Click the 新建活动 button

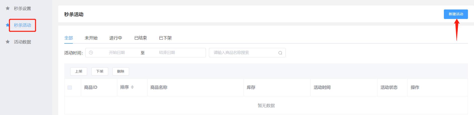tap(456, 14)
